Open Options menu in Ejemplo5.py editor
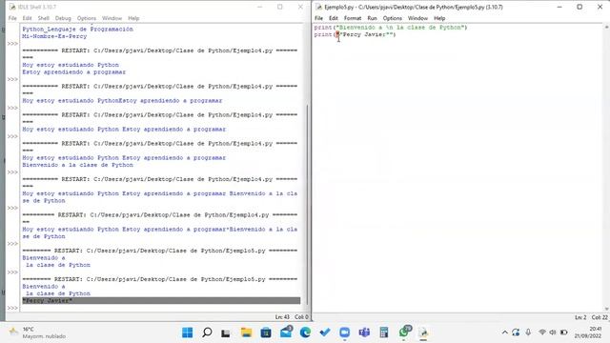This screenshot has height=343, width=610. click(x=392, y=18)
